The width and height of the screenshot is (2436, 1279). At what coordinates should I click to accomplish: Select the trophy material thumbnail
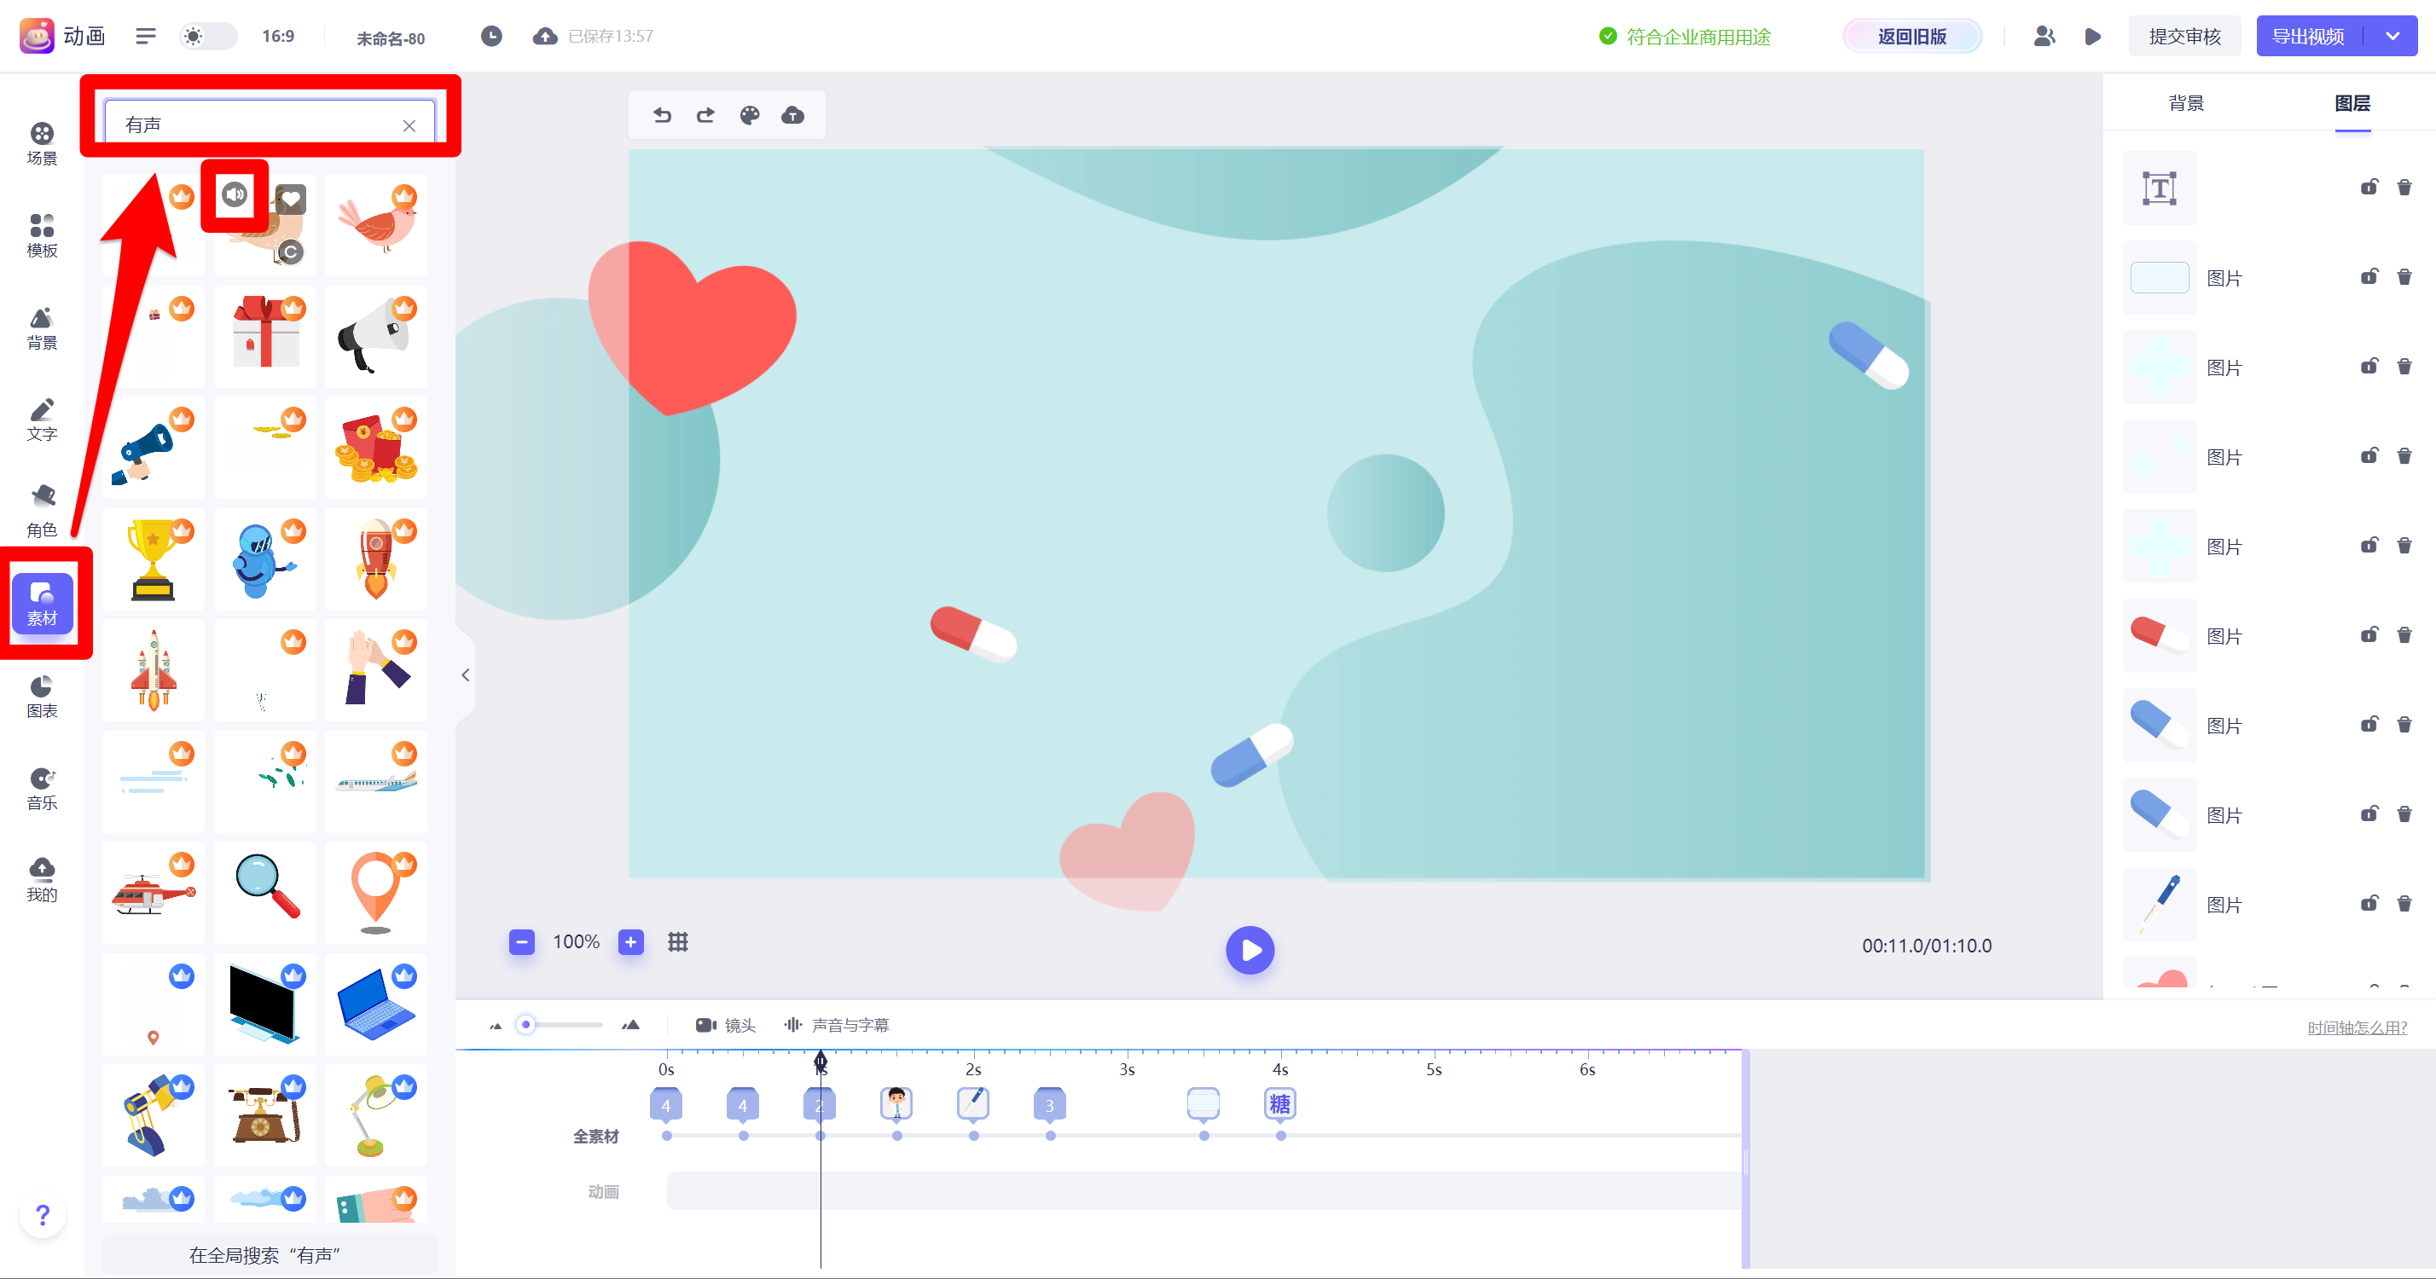(154, 558)
